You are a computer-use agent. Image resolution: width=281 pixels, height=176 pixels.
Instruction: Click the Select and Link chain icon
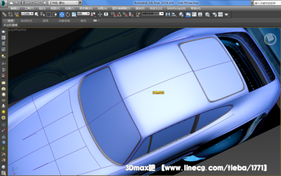coord(4,15)
